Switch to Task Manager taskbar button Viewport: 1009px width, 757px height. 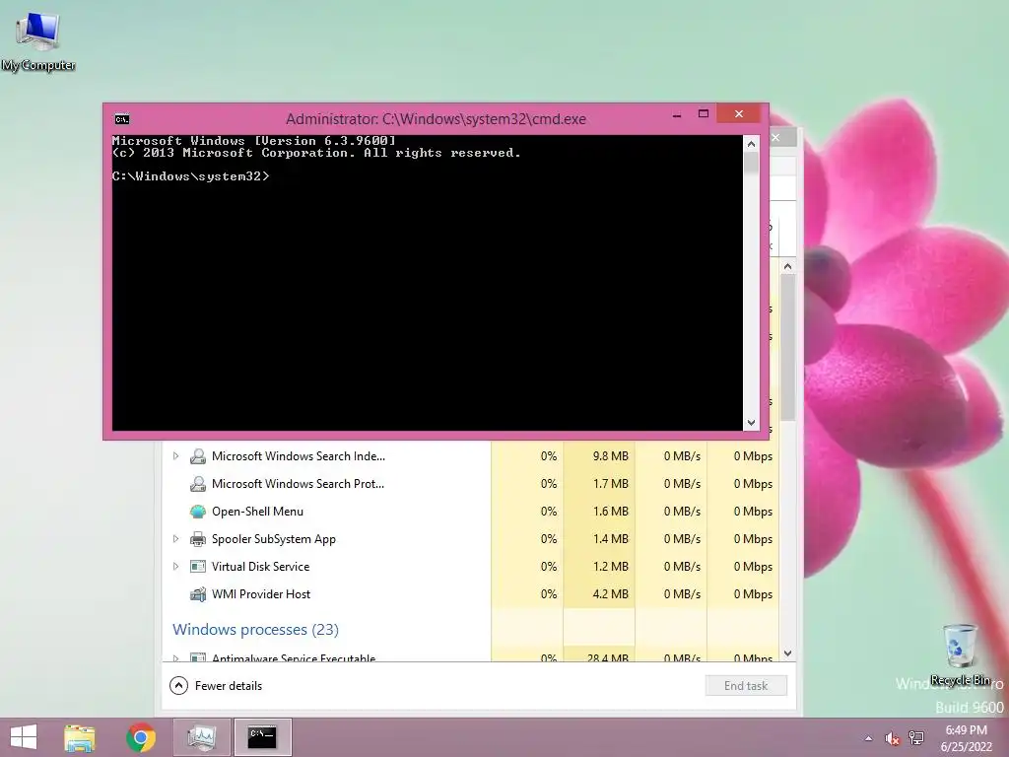point(202,737)
